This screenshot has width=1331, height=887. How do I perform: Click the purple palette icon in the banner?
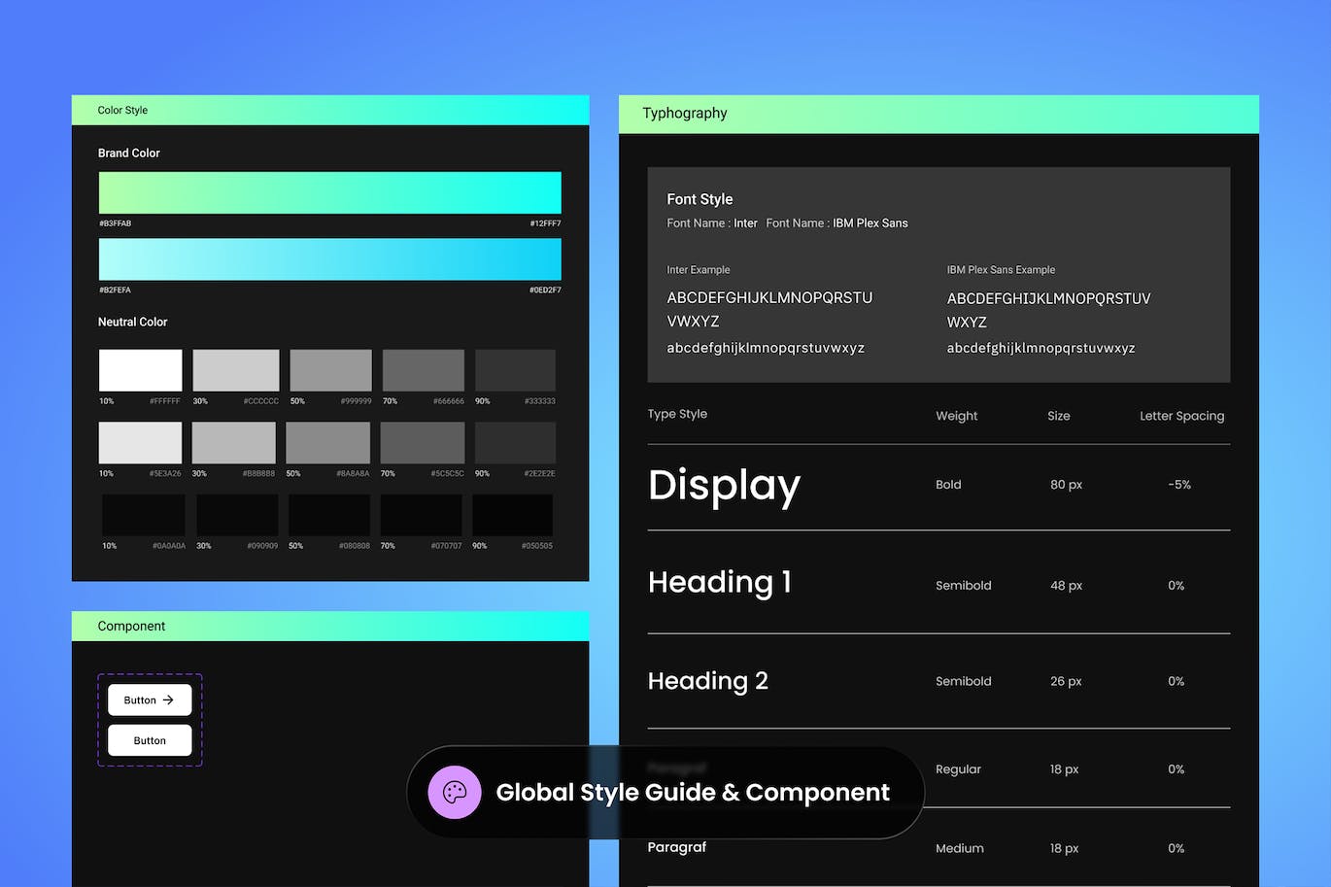tap(455, 792)
